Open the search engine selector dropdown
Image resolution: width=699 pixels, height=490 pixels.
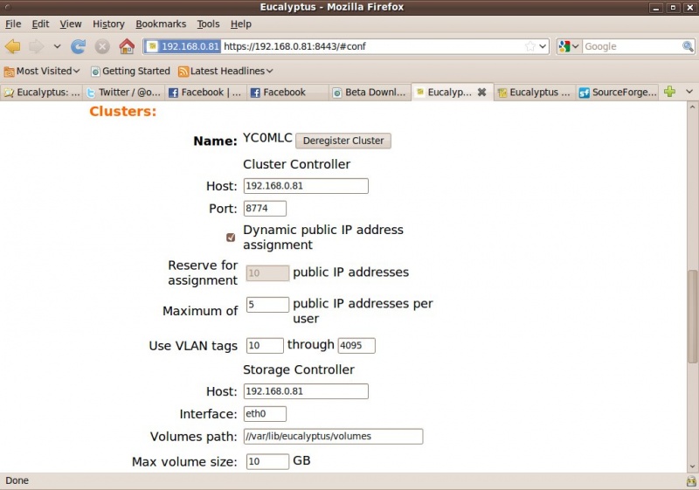point(569,46)
